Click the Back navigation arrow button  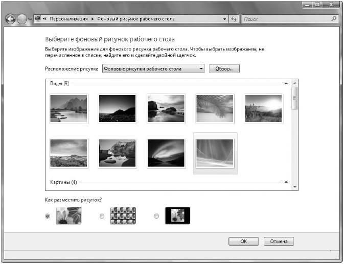pos(11,19)
